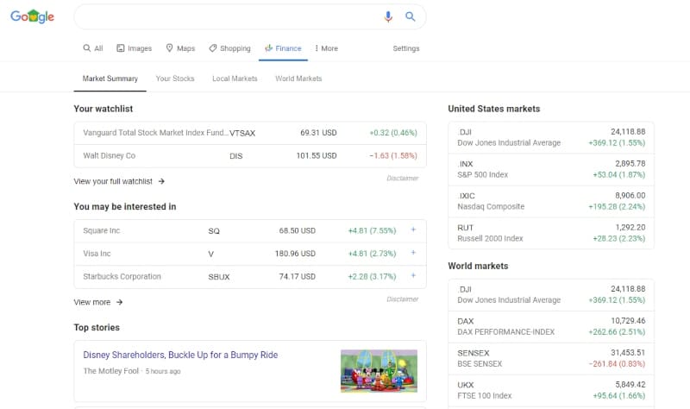The image size is (690, 409).
Task: Open the Settings menu
Action: (x=406, y=48)
